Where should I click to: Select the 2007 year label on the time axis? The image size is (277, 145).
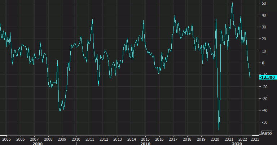tap(34, 139)
